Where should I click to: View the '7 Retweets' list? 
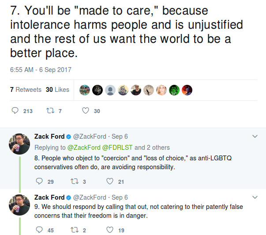point(26,90)
